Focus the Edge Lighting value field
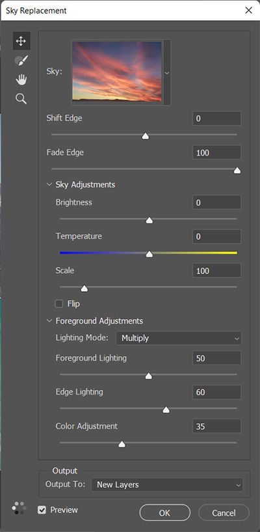Screen dimensions: 260x532 click(x=216, y=392)
